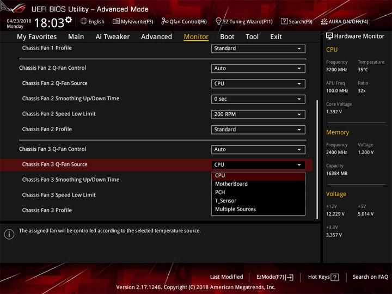Click the 04/23/2018 date text
Viewport: 392px width, 294px height.
click(19, 21)
